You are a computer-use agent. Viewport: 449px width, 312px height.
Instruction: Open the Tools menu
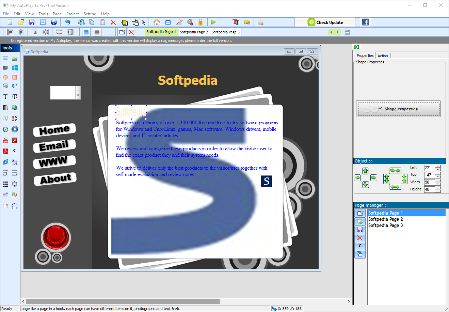pos(43,14)
